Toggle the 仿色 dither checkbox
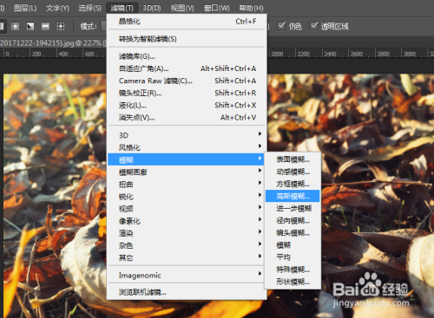Image resolution: width=434 pixels, height=318 pixels. 281,26
